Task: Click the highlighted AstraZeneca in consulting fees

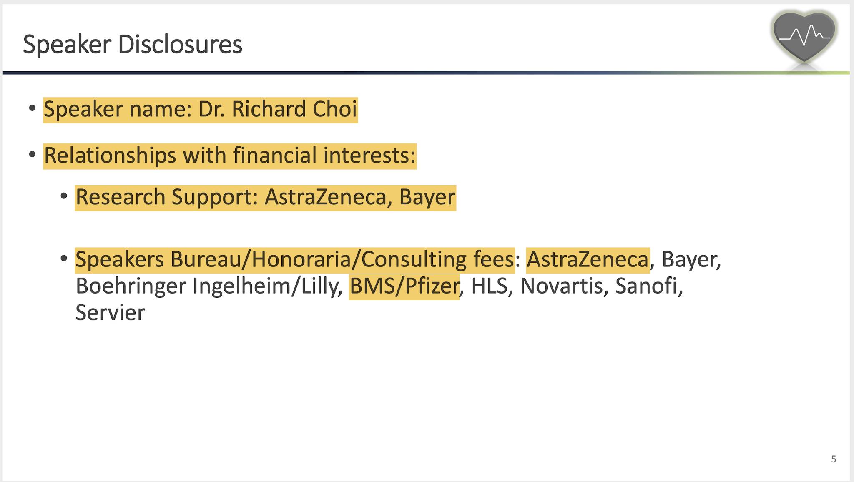Action: point(588,260)
